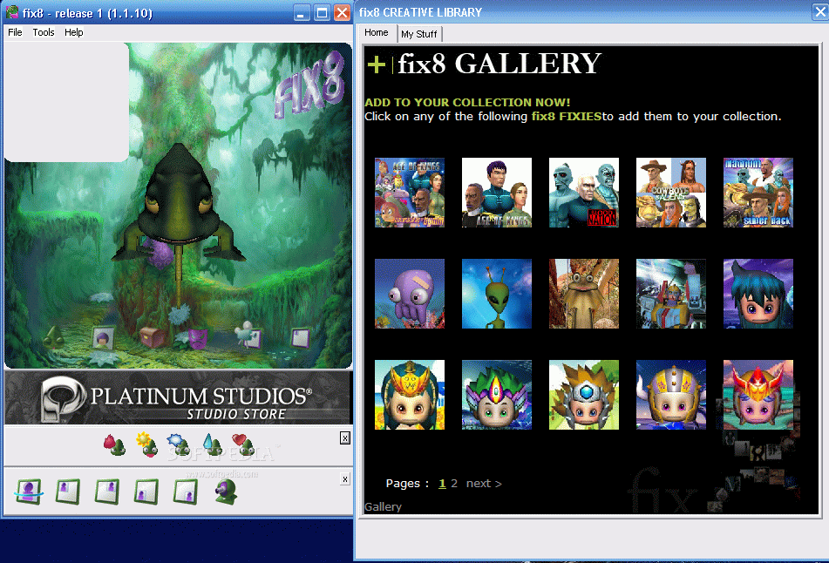Image resolution: width=829 pixels, height=563 pixels.
Task: Open the Tools menu
Action: coord(44,32)
